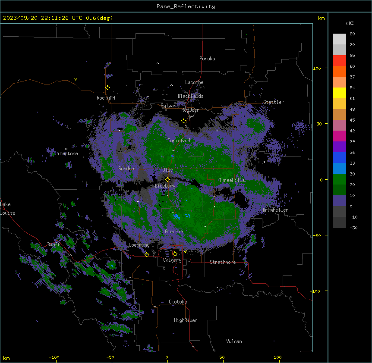Select the Innisfail map label
Image resolution: width=372 pixels, height=363 pixels.
pyautogui.click(x=179, y=141)
